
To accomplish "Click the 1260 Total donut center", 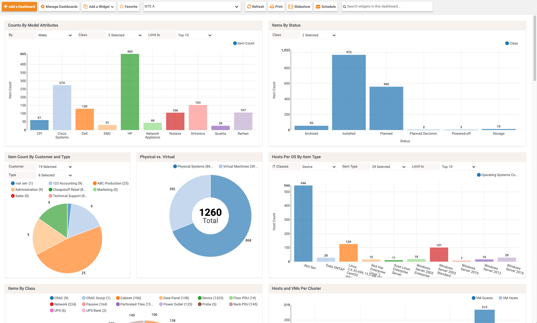I will [210, 216].
